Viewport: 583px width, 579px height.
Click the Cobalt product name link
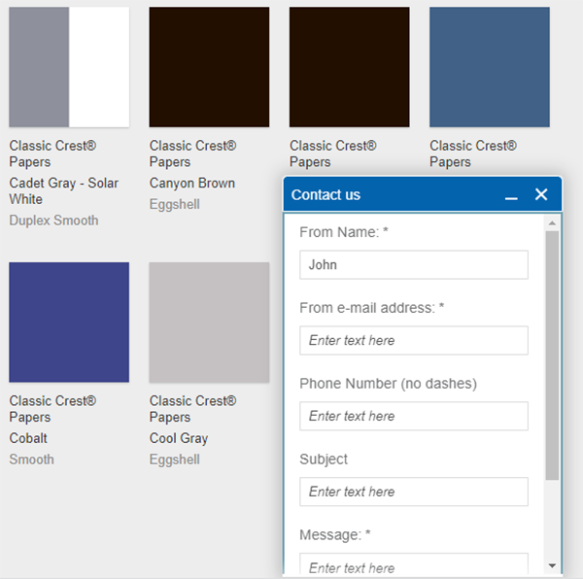pos(28,438)
